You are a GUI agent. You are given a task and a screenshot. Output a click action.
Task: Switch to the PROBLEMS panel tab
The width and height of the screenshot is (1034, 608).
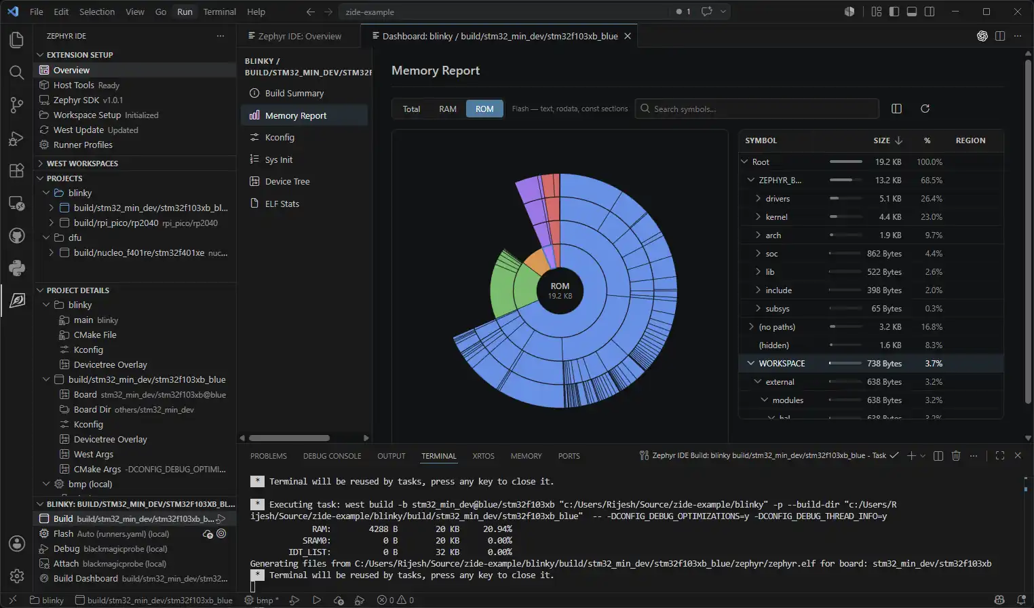(x=269, y=456)
